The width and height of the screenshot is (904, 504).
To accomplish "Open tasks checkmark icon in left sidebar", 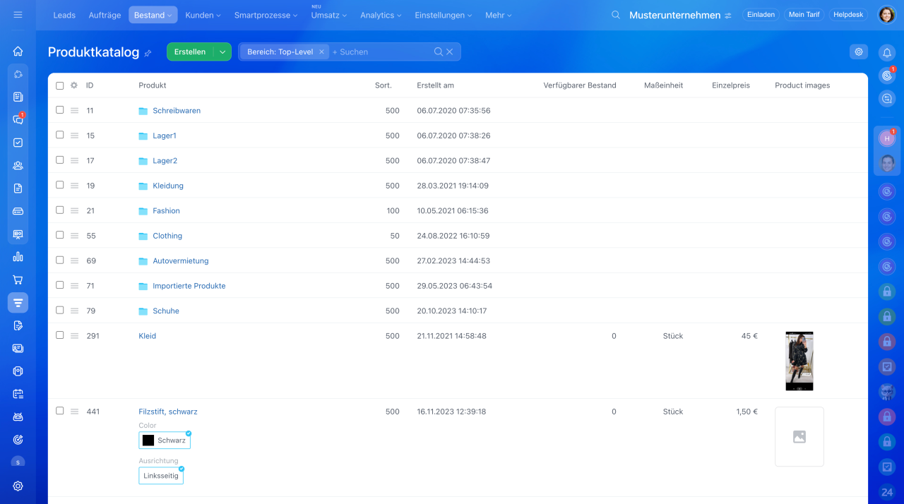I will (18, 143).
